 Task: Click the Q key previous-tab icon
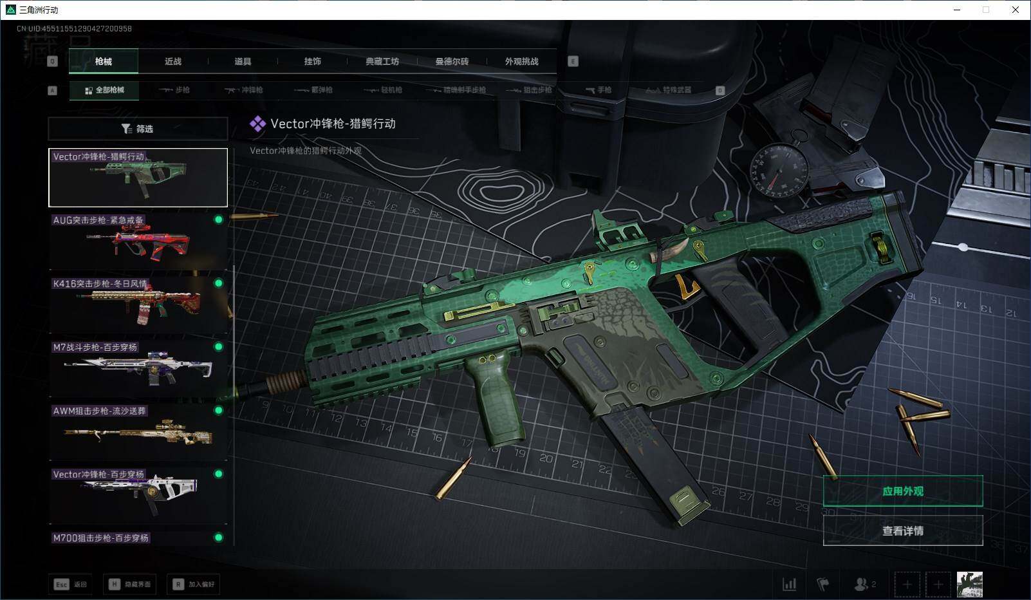53,61
